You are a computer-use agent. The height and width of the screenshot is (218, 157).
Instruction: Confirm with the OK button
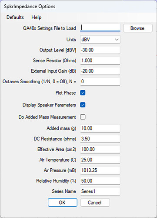point(63,202)
